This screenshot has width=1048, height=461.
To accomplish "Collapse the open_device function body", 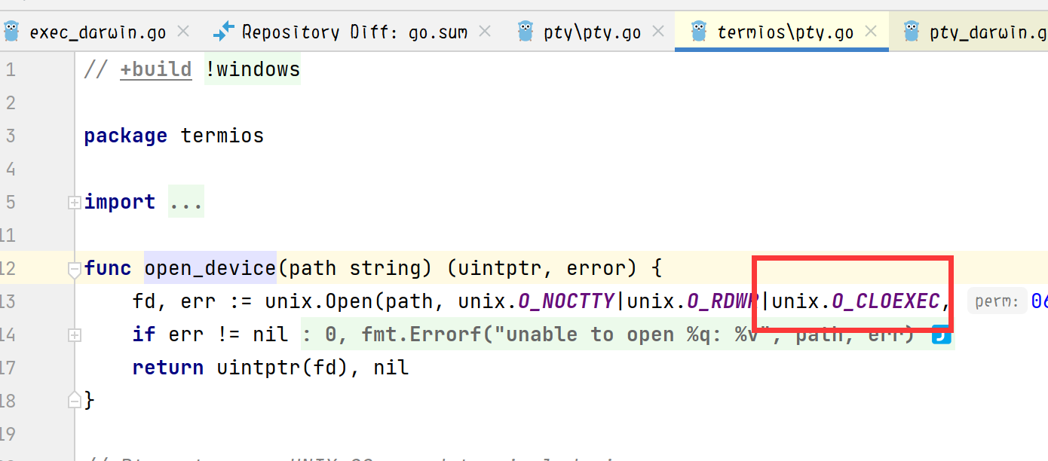I will pos(74,269).
